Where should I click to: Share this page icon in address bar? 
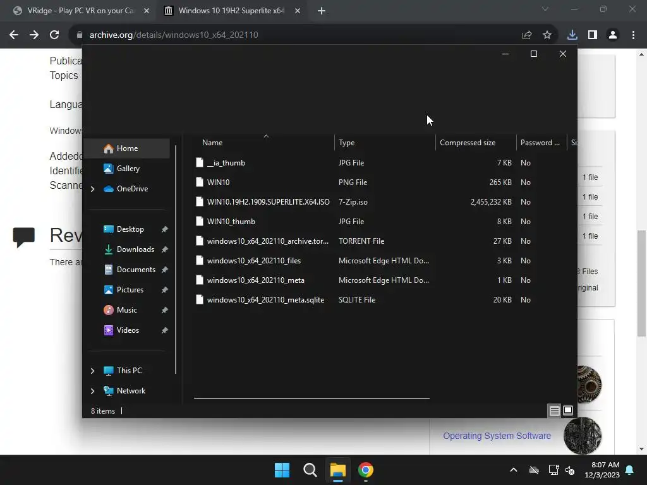[x=527, y=35]
